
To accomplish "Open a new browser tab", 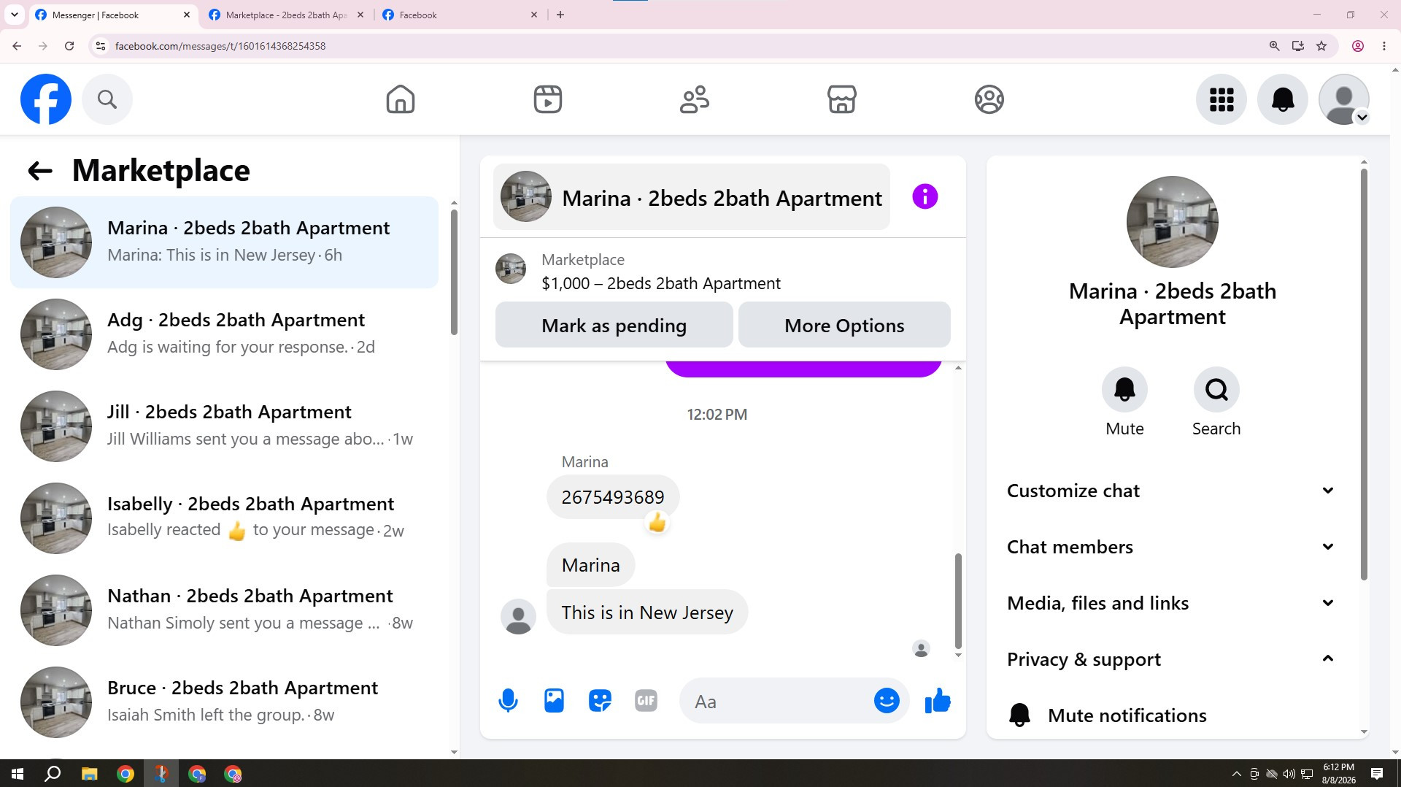I will [x=560, y=15].
